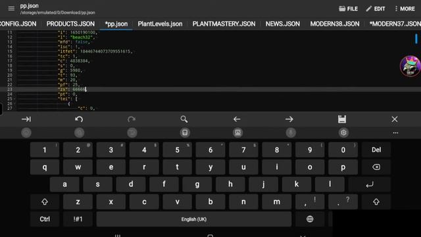Screen dimensions: 421x237
Task: Tap the second keyboard toolbar circle icon
Action: click(79, 132)
